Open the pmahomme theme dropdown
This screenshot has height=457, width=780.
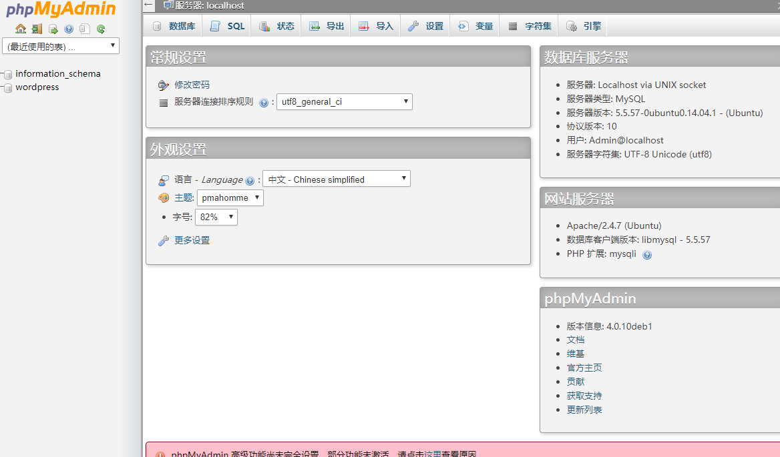pyautogui.click(x=230, y=197)
